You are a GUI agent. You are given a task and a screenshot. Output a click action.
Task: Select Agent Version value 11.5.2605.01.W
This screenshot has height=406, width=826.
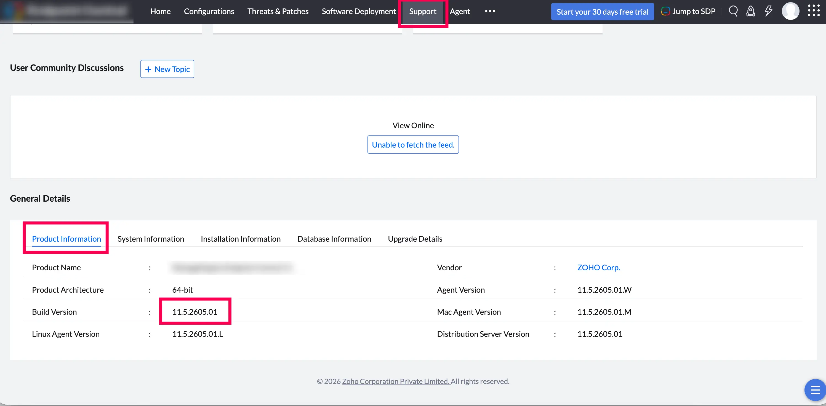[604, 290]
